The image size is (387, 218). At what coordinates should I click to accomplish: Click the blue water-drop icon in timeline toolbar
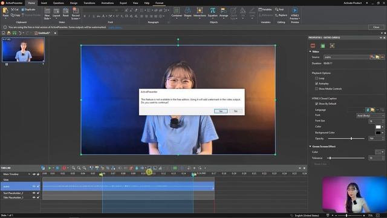137,168
